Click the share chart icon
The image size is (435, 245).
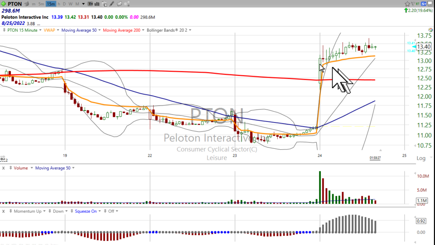click(x=127, y=4)
